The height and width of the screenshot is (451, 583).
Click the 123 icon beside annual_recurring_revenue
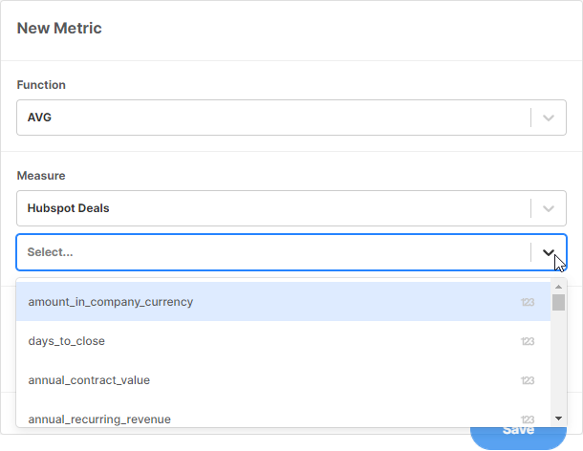pyautogui.click(x=528, y=419)
